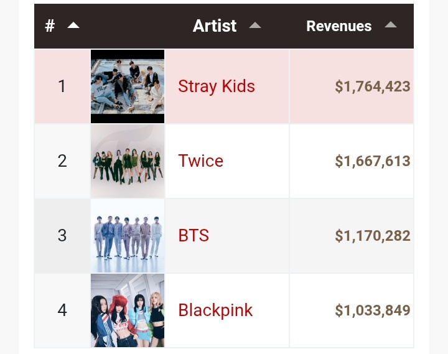Open the BTS artist link
448x354 pixels.
click(x=194, y=235)
